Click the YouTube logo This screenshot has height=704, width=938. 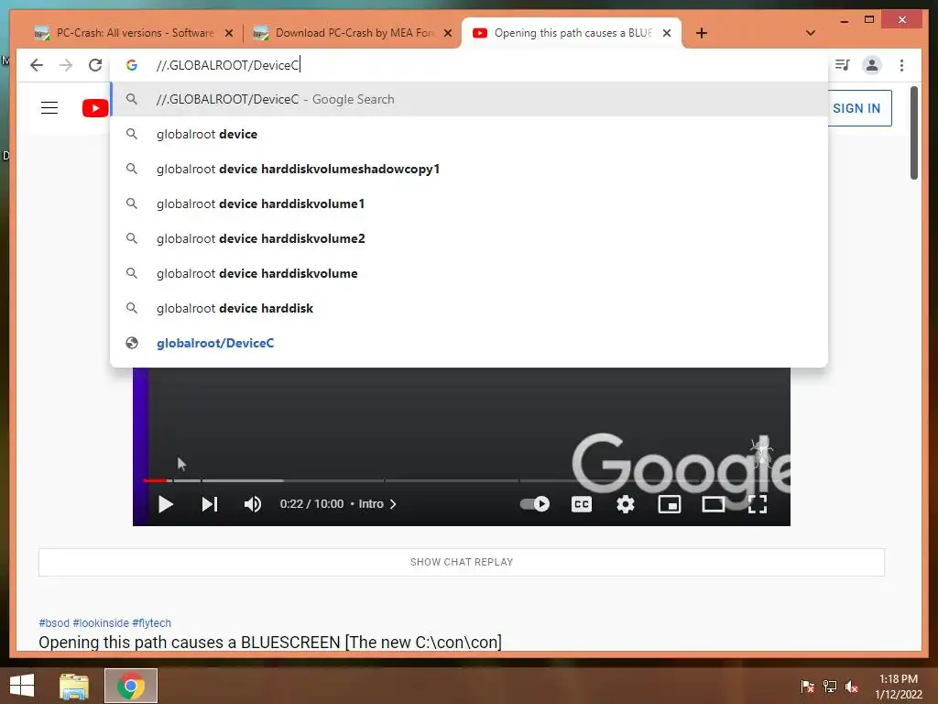[x=95, y=108]
